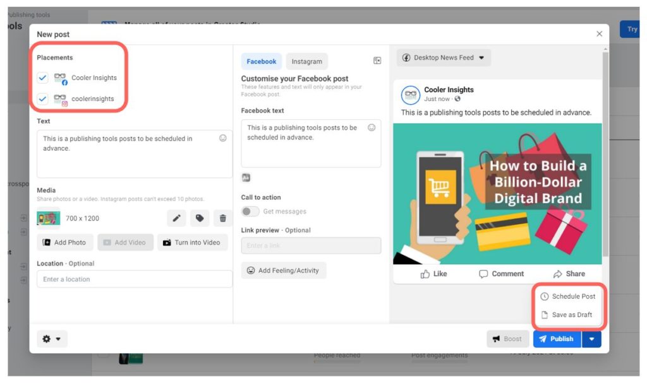Select the edit pencil icon for the media

(x=176, y=218)
